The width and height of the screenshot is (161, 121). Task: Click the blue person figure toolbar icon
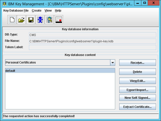coord(40,20)
